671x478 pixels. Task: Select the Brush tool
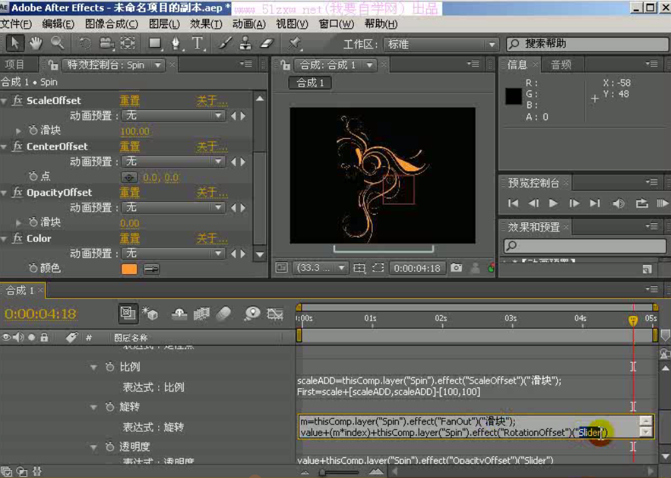click(225, 43)
